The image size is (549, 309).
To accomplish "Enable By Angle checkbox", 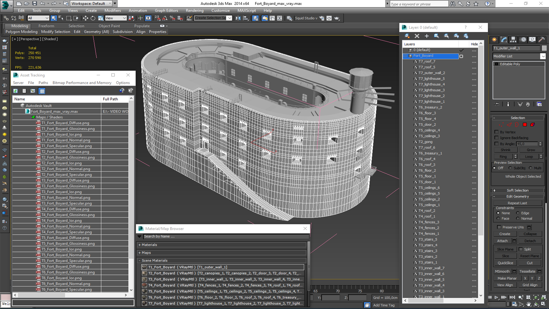I will pyautogui.click(x=496, y=144).
